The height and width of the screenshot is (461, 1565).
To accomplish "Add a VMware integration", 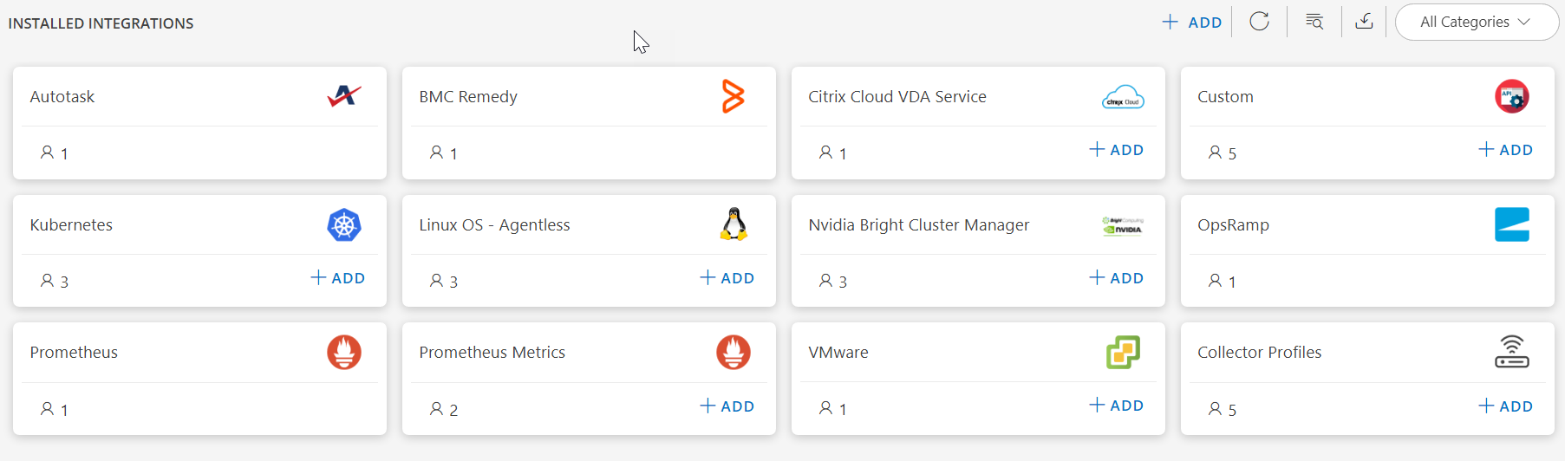I will tap(1117, 406).
